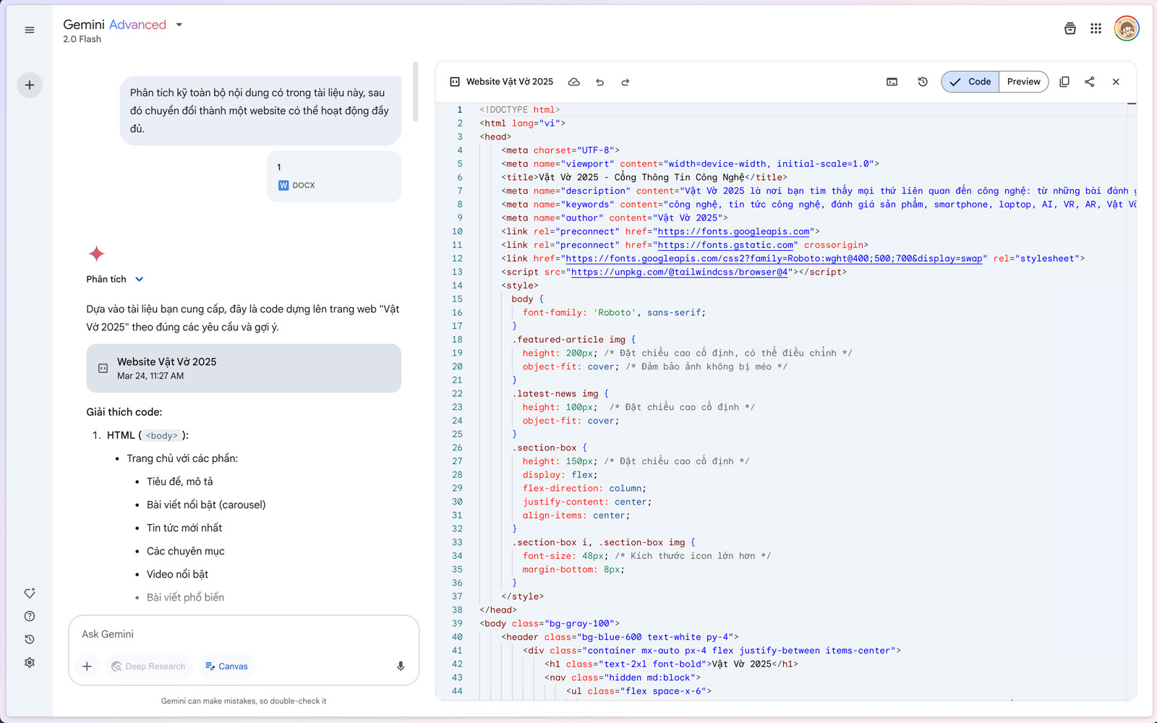Click the header bg-blue-600 code line
Image resolution: width=1157 pixels, height=723 pixels.
620,637
